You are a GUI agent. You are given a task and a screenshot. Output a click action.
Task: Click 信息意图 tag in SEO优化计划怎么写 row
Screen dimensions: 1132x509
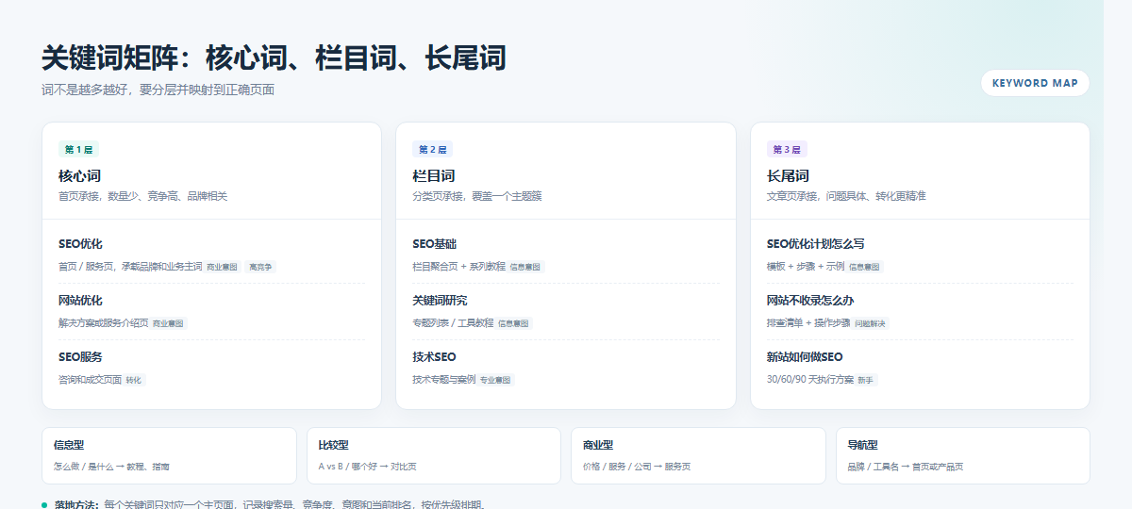865,267
